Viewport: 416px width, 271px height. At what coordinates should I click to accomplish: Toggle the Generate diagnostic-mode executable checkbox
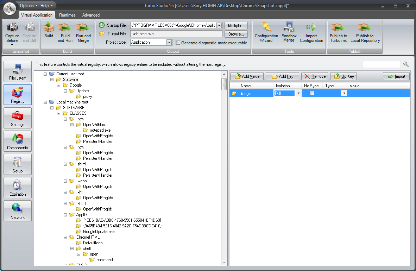coord(178,42)
